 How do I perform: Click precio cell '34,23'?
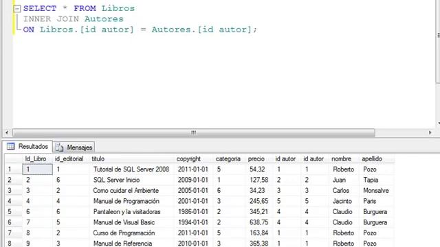point(258,191)
